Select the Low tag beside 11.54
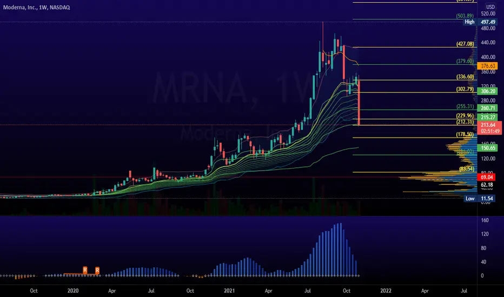This screenshot has width=504, height=297. (470, 198)
